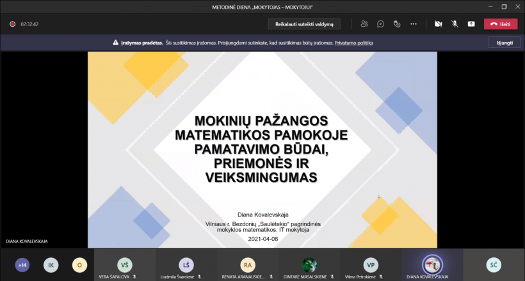Click the SČ participant avatar
Viewport: 525px width, 281px height.
(494, 264)
